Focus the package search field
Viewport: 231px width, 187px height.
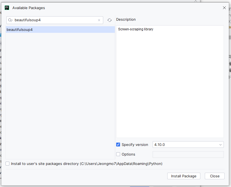[x=55, y=20]
